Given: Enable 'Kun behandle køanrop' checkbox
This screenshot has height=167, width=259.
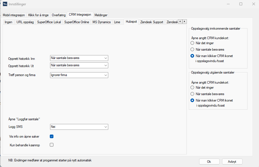Looking at the screenshot, I should pyautogui.click(x=51, y=145).
